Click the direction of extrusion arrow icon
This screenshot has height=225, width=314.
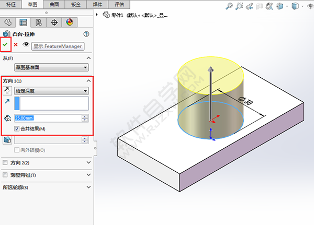[7, 101]
